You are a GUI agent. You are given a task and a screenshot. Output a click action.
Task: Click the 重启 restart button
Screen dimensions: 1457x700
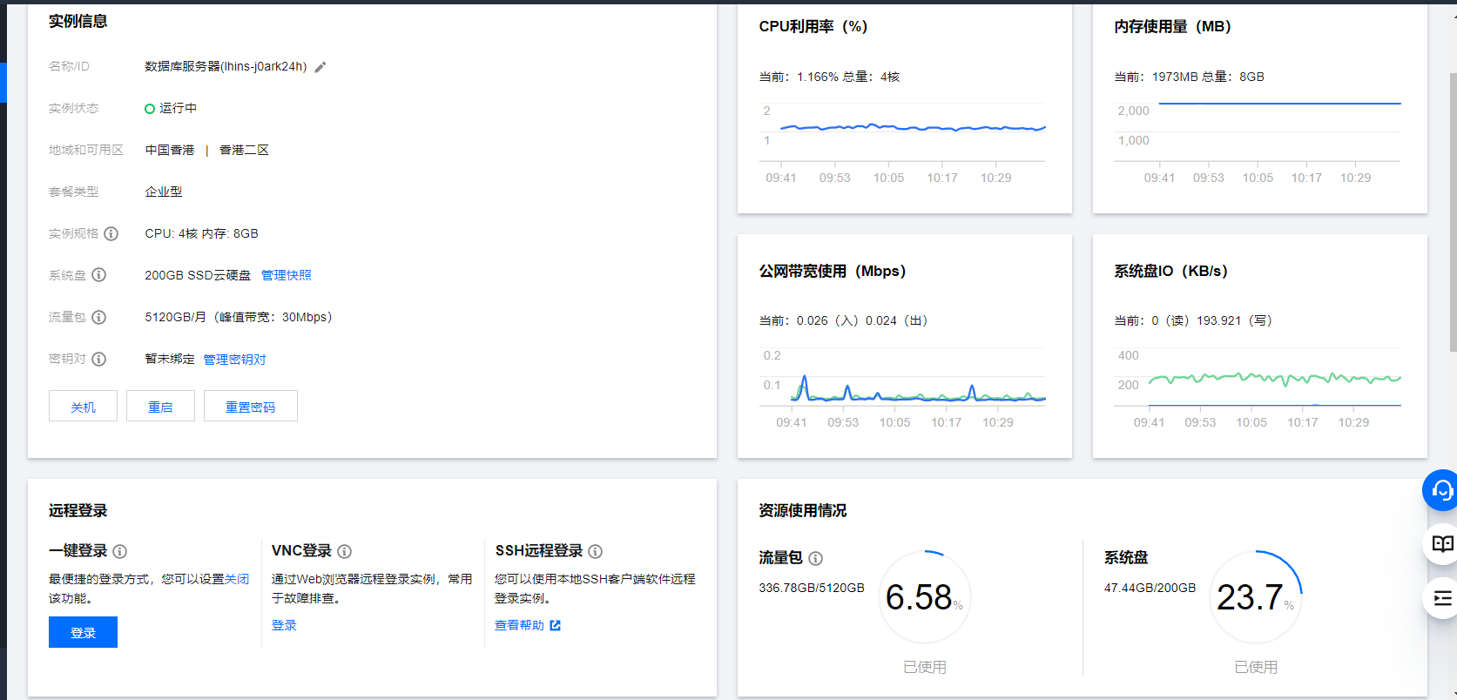160,407
